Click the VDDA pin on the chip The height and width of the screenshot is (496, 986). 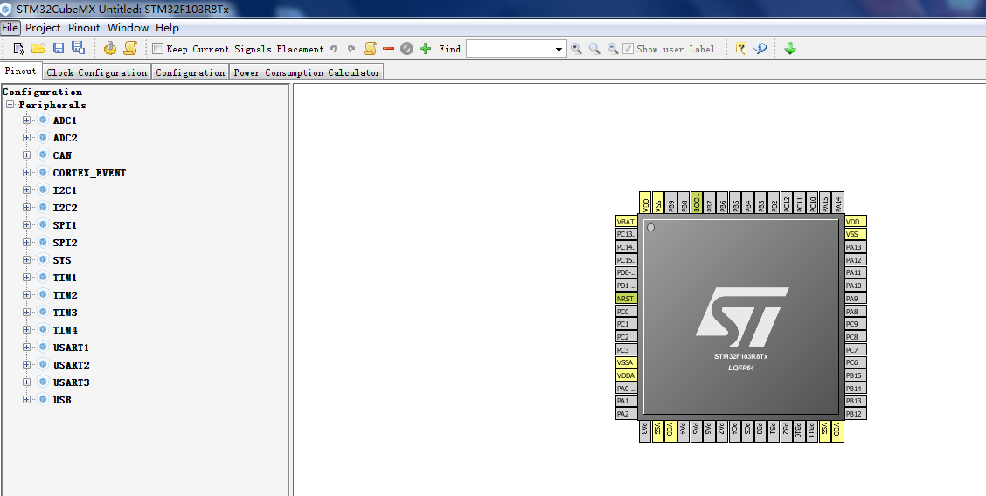(627, 375)
